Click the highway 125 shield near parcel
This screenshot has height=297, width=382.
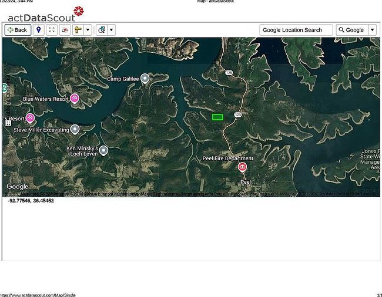pos(238,114)
